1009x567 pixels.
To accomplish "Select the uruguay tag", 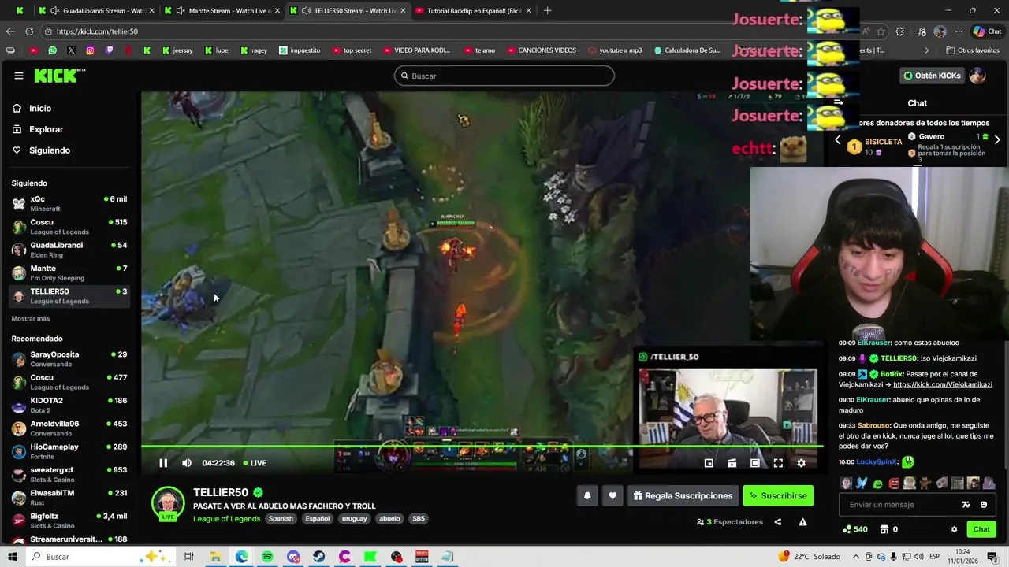I will pyautogui.click(x=354, y=519).
